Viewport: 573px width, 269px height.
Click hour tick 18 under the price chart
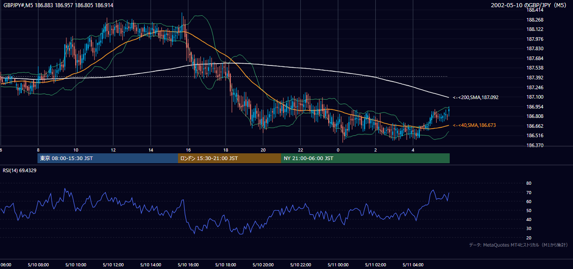226,150
